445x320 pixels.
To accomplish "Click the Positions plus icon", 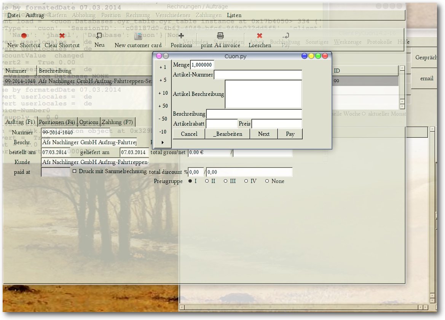I will (181, 35).
